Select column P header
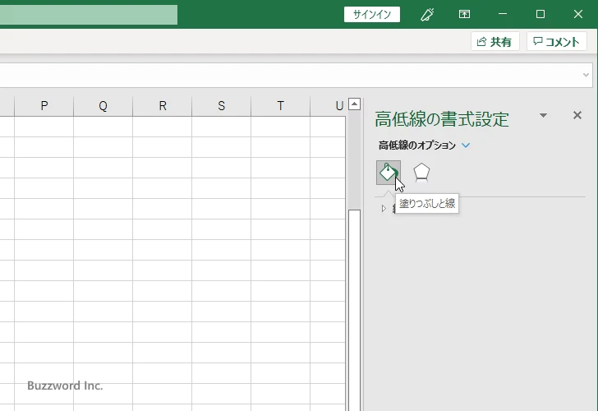This screenshot has width=598, height=411. (44, 106)
